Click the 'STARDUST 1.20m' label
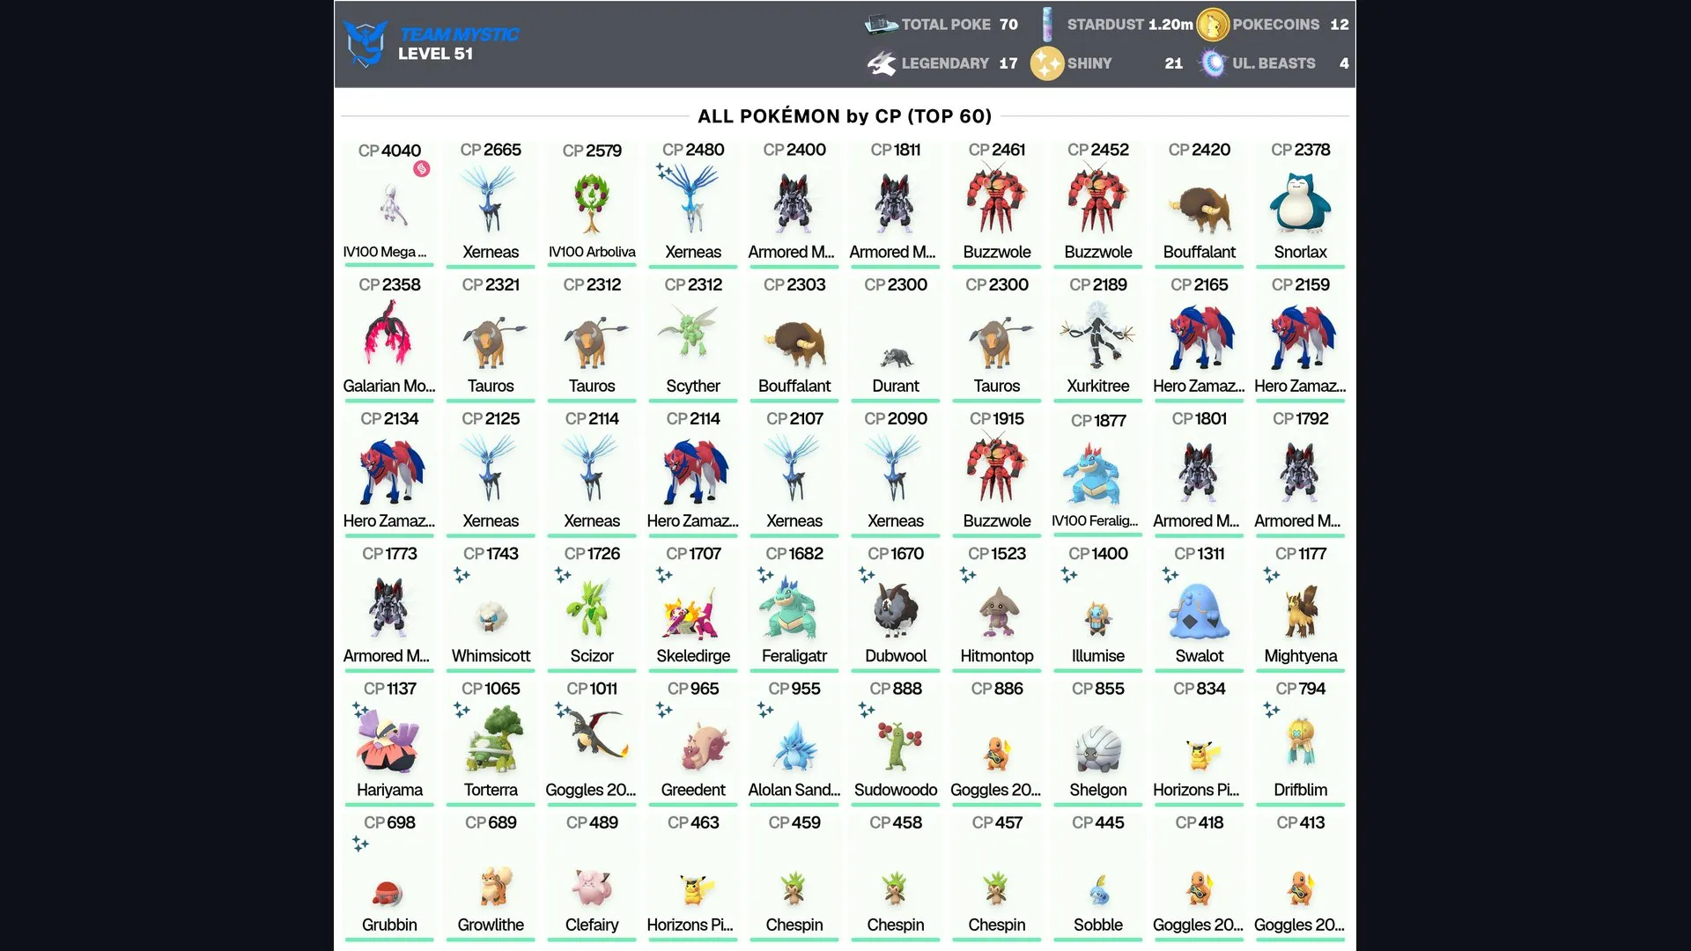This screenshot has width=1691, height=951. click(x=1130, y=25)
